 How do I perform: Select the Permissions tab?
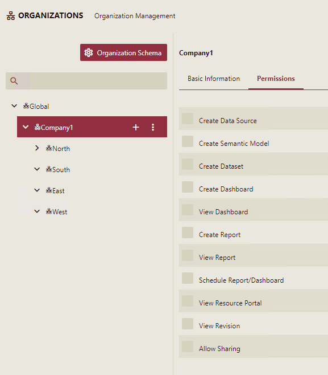(x=276, y=79)
